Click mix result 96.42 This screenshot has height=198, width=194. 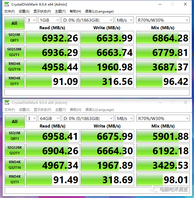[163, 81]
